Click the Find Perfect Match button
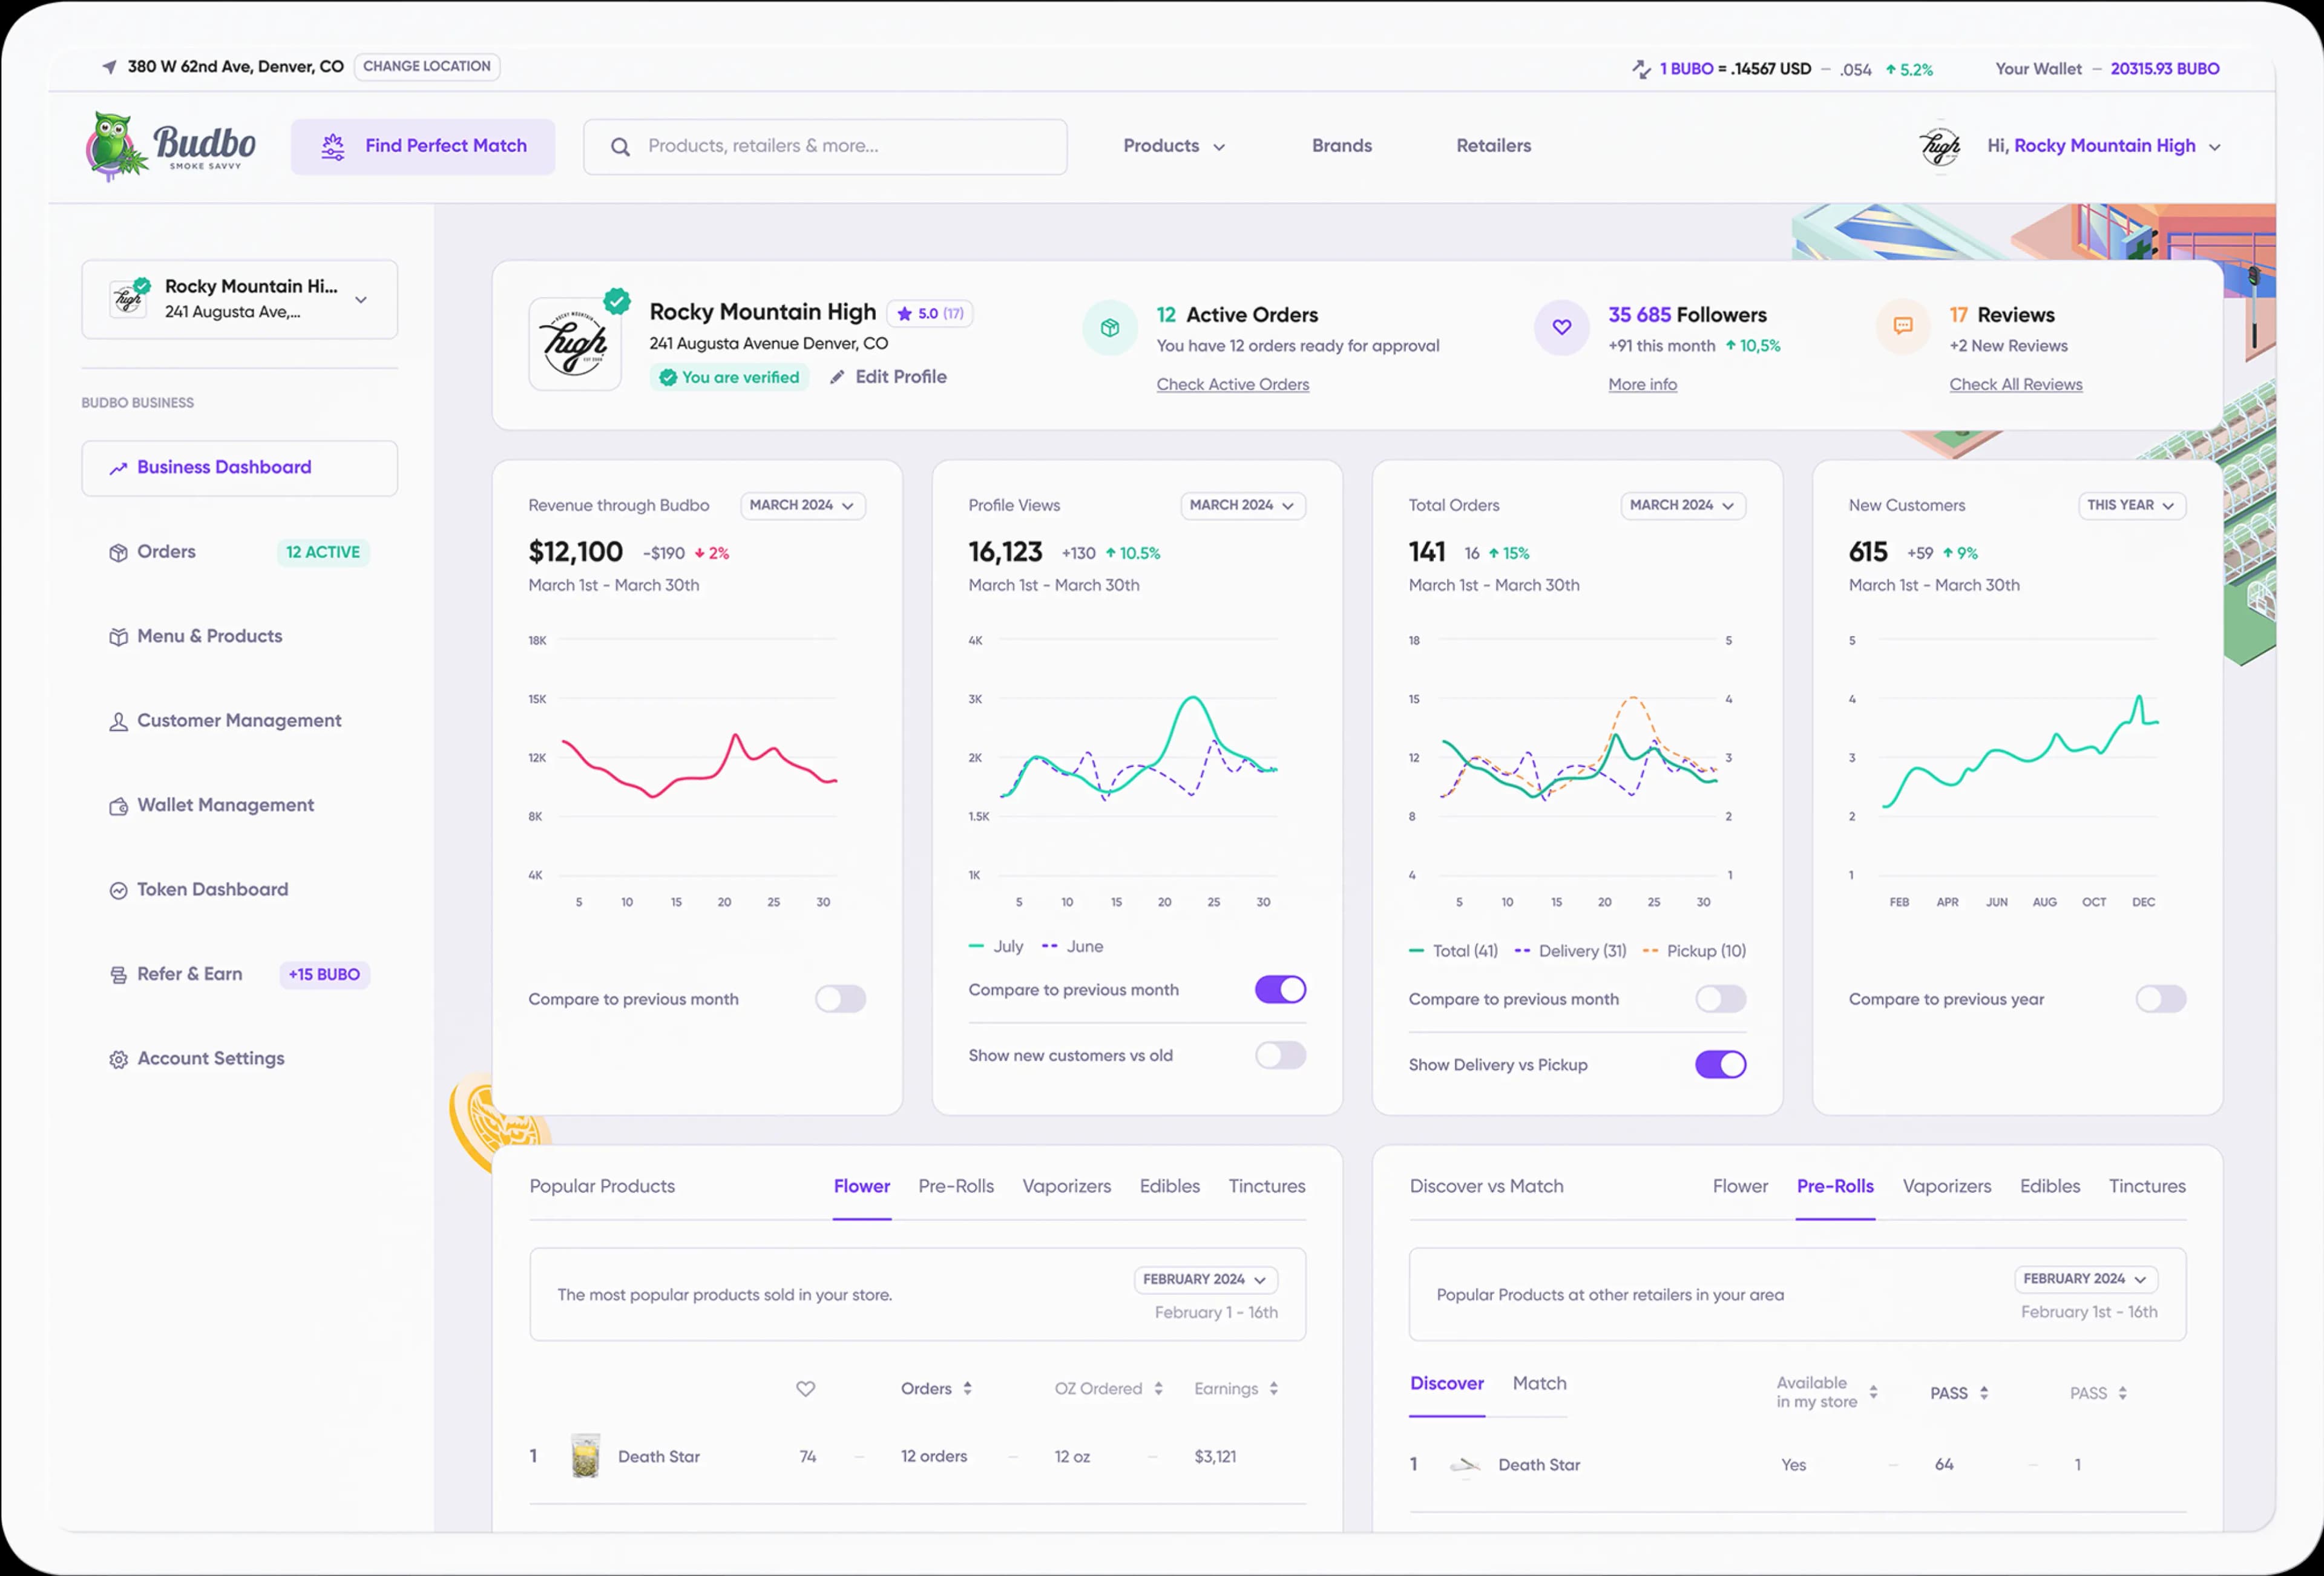Image resolution: width=2324 pixels, height=1576 pixels. 423,147
